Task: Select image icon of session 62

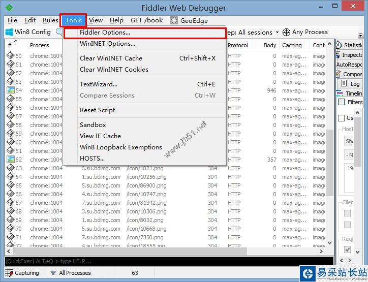Action: pyautogui.click(x=11, y=160)
